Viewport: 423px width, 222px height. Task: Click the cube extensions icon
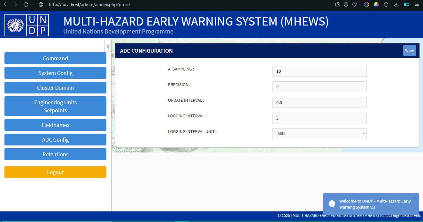[x=386, y=4]
